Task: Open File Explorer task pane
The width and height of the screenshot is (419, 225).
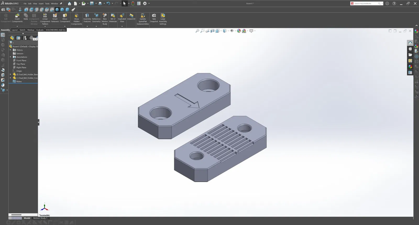Action: [x=410, y=55]
